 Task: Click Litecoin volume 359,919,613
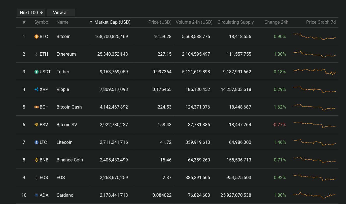tap(197, 142)
